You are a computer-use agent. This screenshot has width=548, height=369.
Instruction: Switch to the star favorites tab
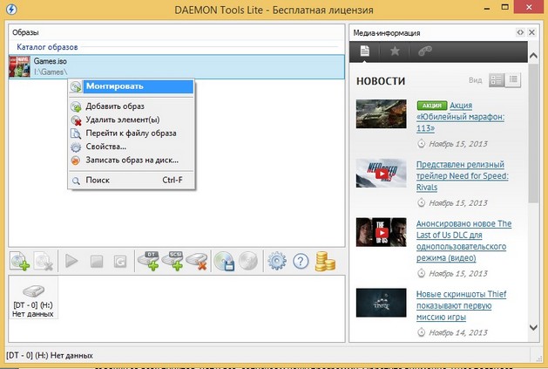[395, 51]
